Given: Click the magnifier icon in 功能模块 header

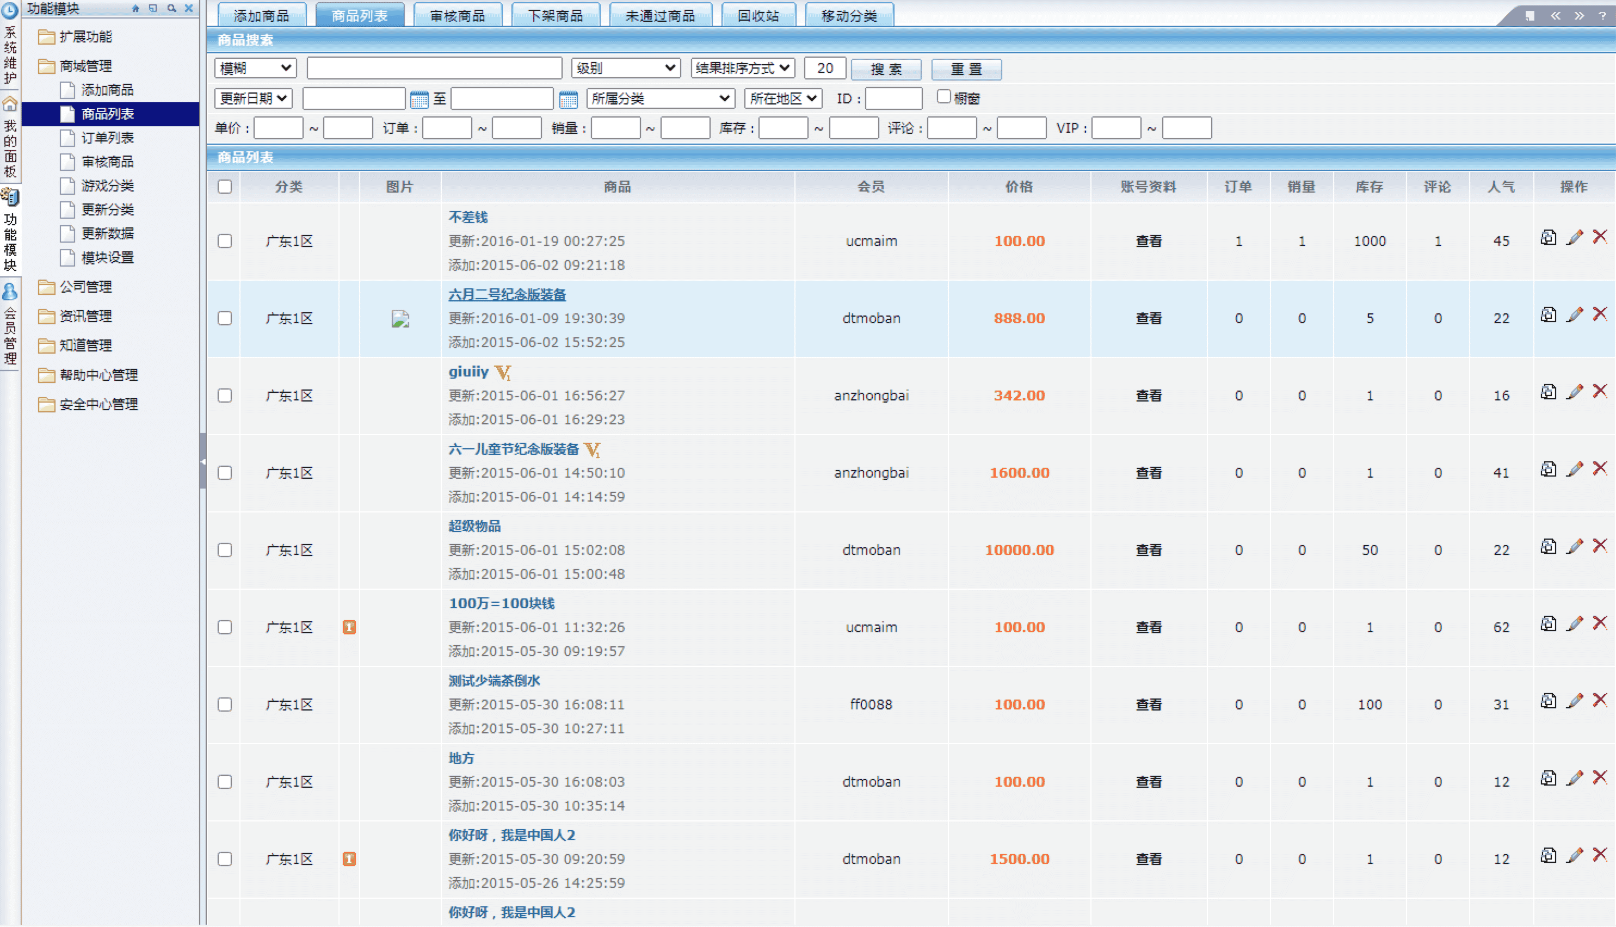Looking at the screenshot, I should pos(171,8).
